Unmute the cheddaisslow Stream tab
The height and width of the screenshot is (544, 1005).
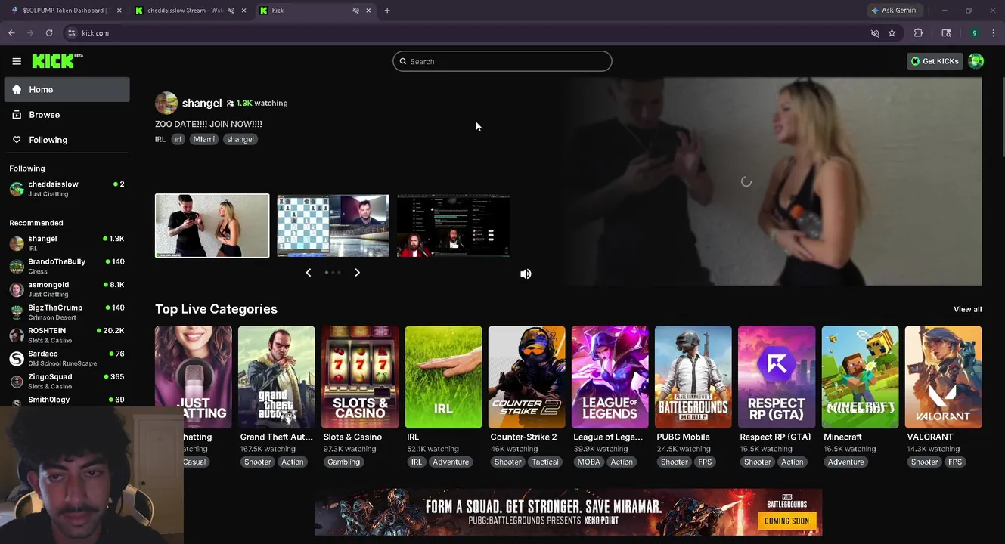tap(231, 11)
